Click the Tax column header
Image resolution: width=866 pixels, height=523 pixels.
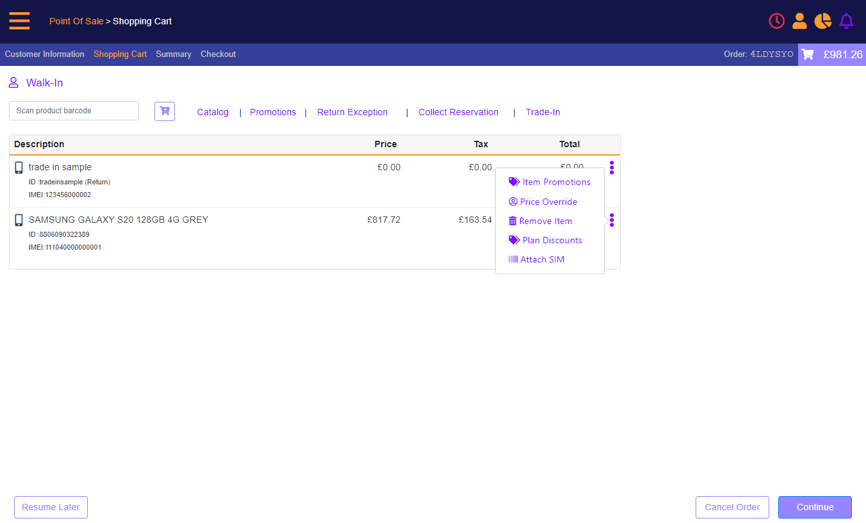[481, 144]
